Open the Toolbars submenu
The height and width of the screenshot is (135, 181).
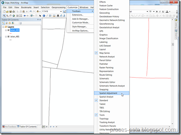[80, 11]
